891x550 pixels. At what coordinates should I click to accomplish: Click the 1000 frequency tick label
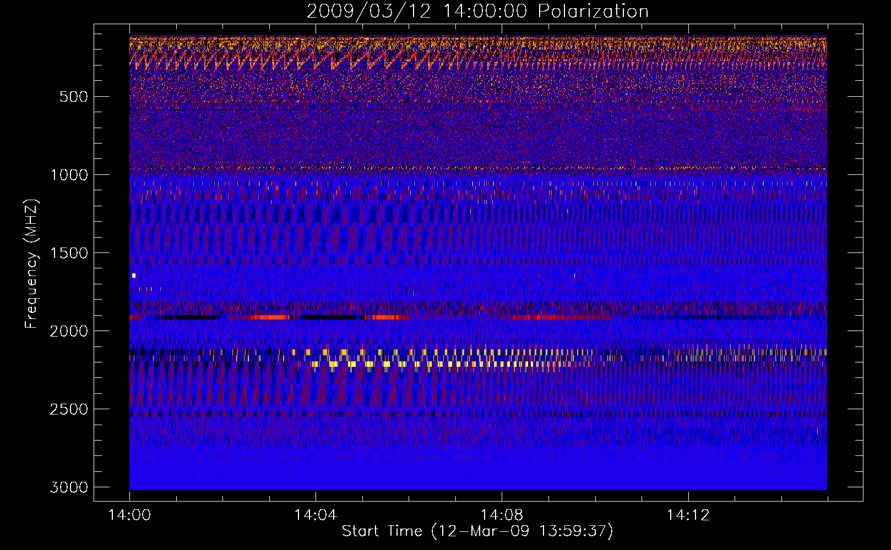click(x=69, y=175)
